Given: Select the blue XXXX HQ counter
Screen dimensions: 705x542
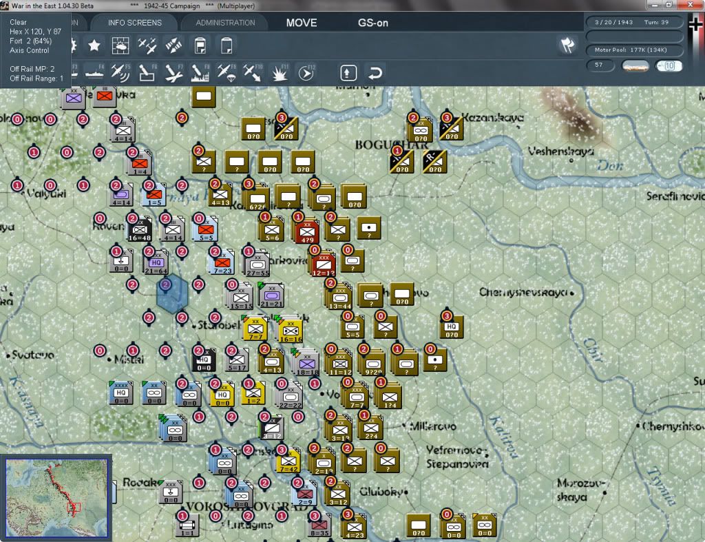Looking at the screenshot, I should point(121,393).
